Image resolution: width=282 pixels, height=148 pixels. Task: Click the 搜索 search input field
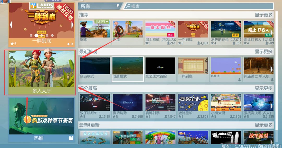click(x=199, y=6)
